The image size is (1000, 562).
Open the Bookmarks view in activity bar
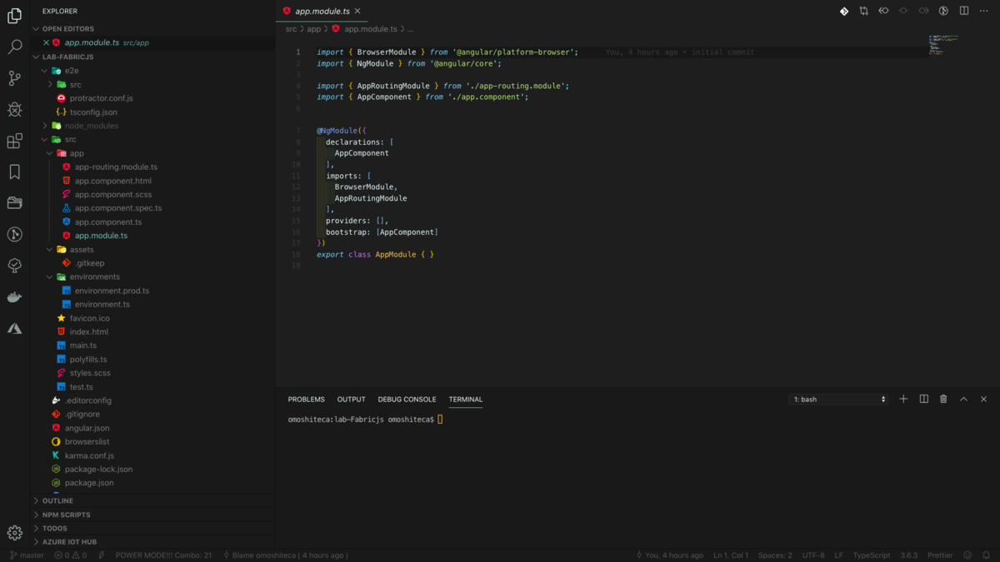pos(14,172)
